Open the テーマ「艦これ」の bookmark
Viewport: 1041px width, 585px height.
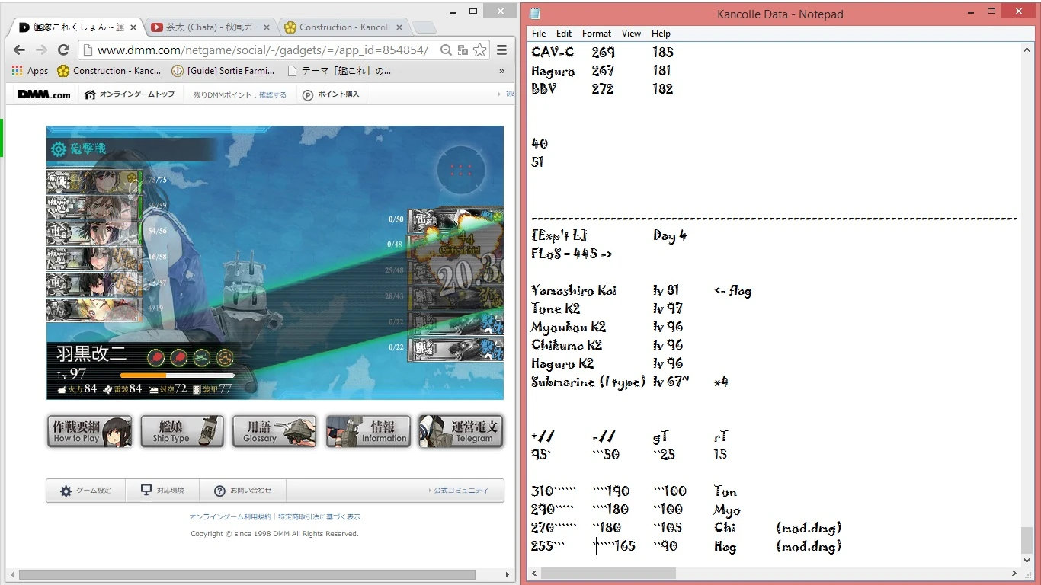[339, 71]
